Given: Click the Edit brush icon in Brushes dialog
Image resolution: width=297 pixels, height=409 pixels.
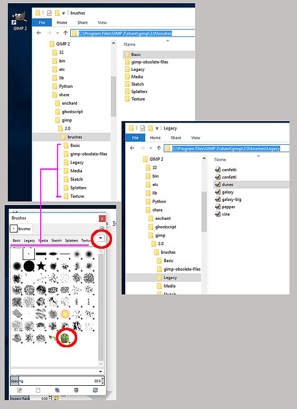Looking at the screenshot, I should pyautogui.click(x=19, y=390).
